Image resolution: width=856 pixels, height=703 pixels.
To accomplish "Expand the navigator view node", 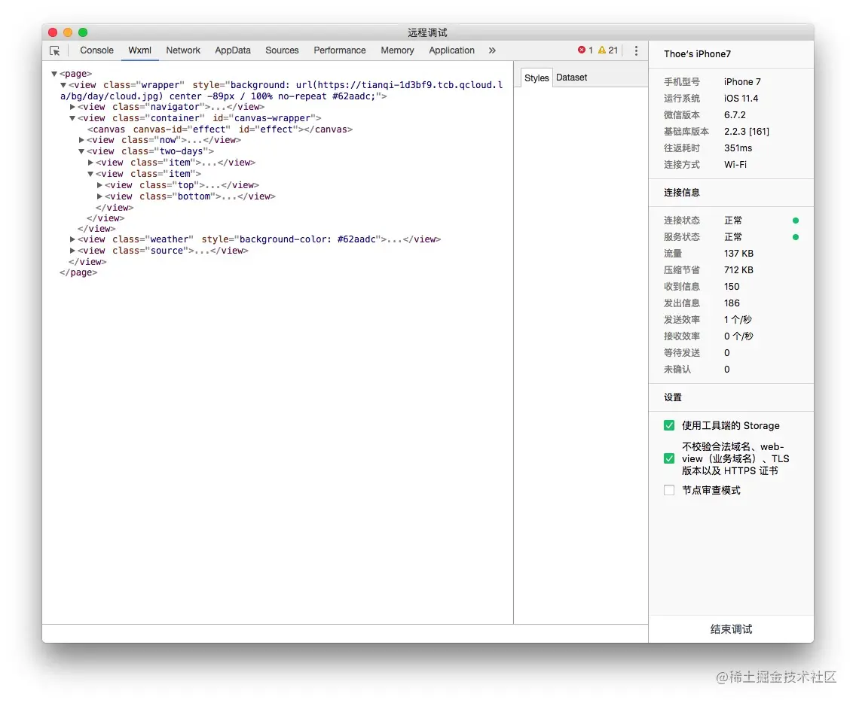I will pos(73,107).
